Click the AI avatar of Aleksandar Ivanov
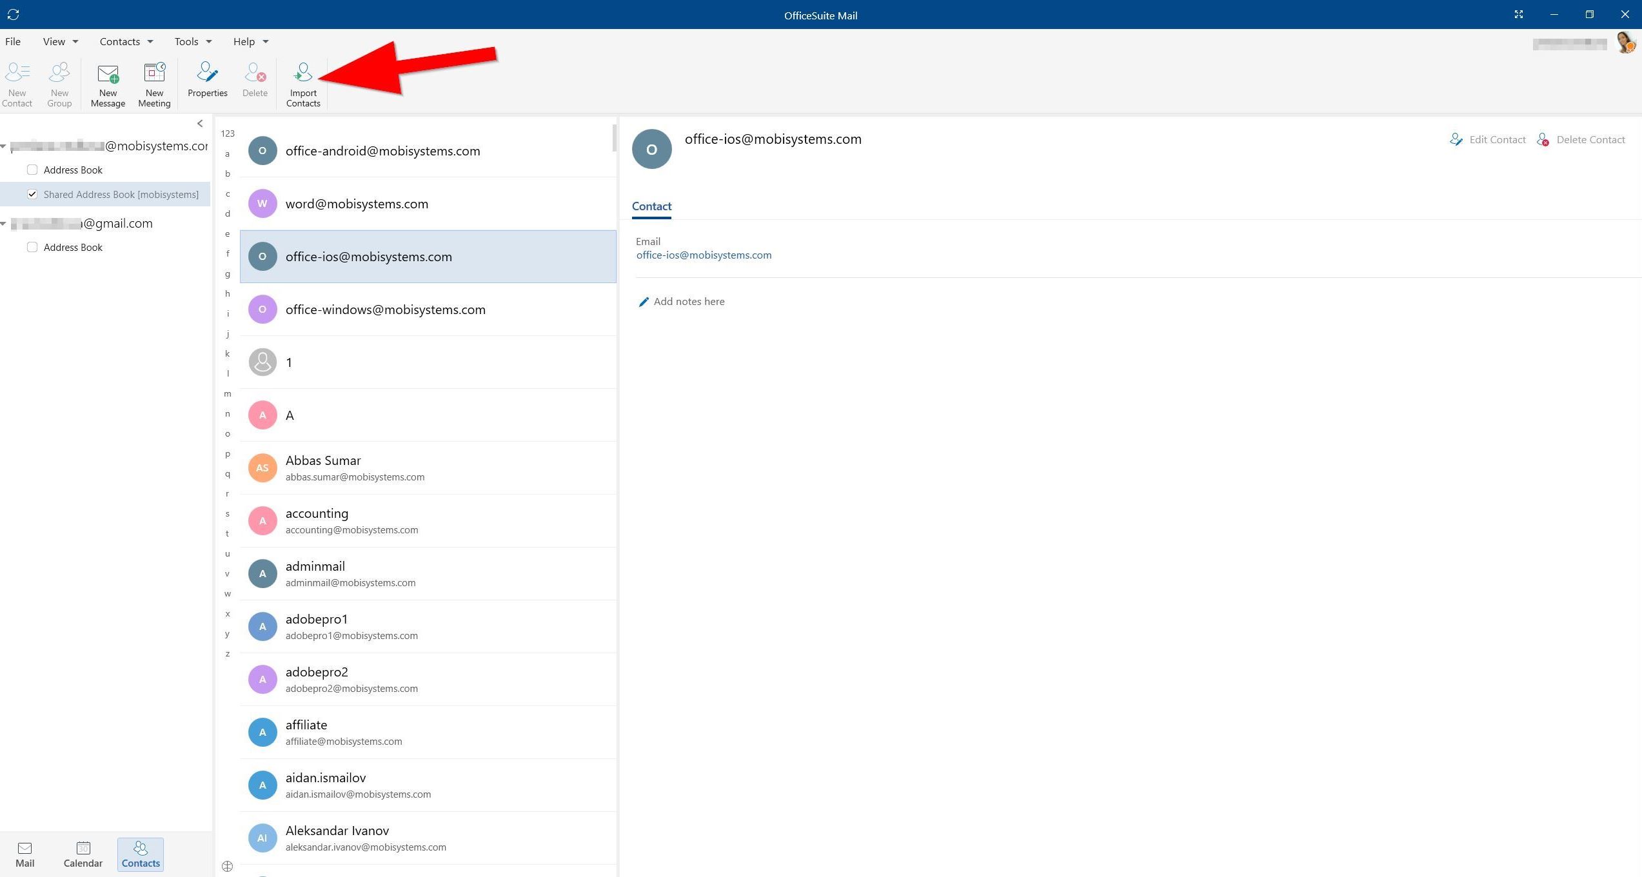 [262, 838]
